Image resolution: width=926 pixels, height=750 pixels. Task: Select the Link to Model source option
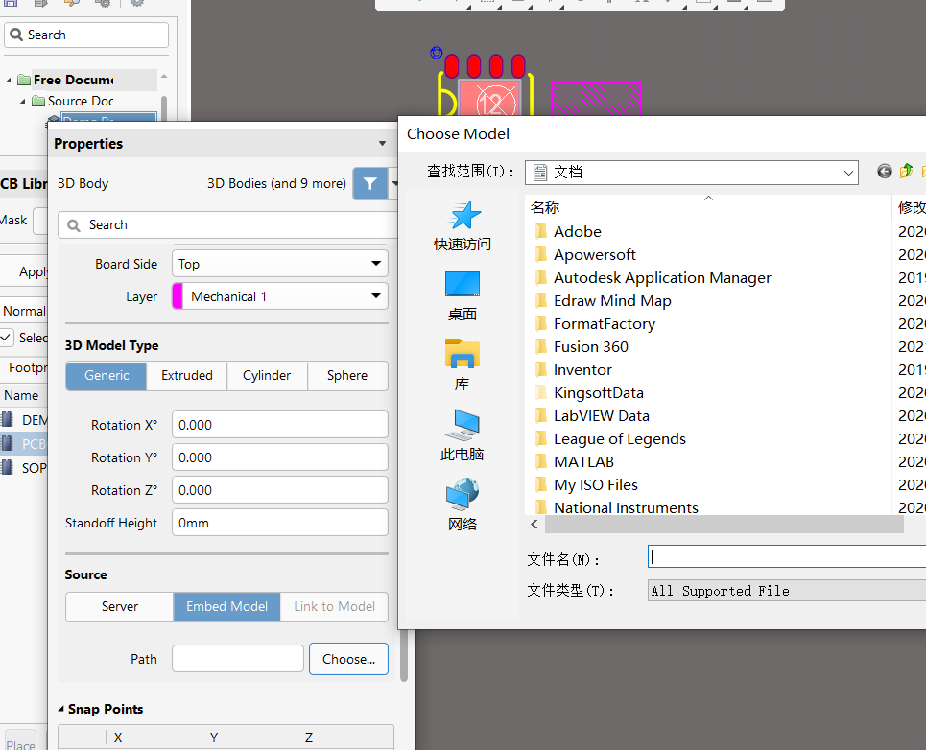point(334,606)
